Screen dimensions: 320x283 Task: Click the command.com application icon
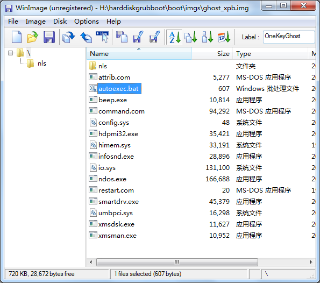93,111
